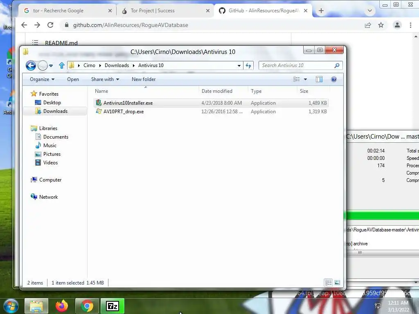
Task: Click the Chrome share page icon
Action: pos(368,25)
